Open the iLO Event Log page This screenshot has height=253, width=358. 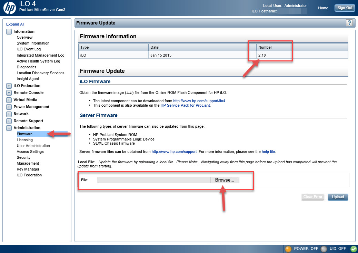pos(29,49)
